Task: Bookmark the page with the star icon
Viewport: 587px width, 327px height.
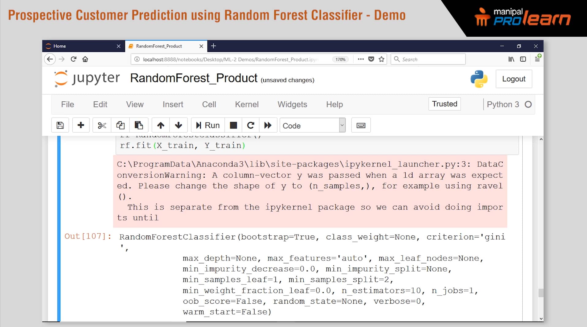Action: click(x=382, y=59)
